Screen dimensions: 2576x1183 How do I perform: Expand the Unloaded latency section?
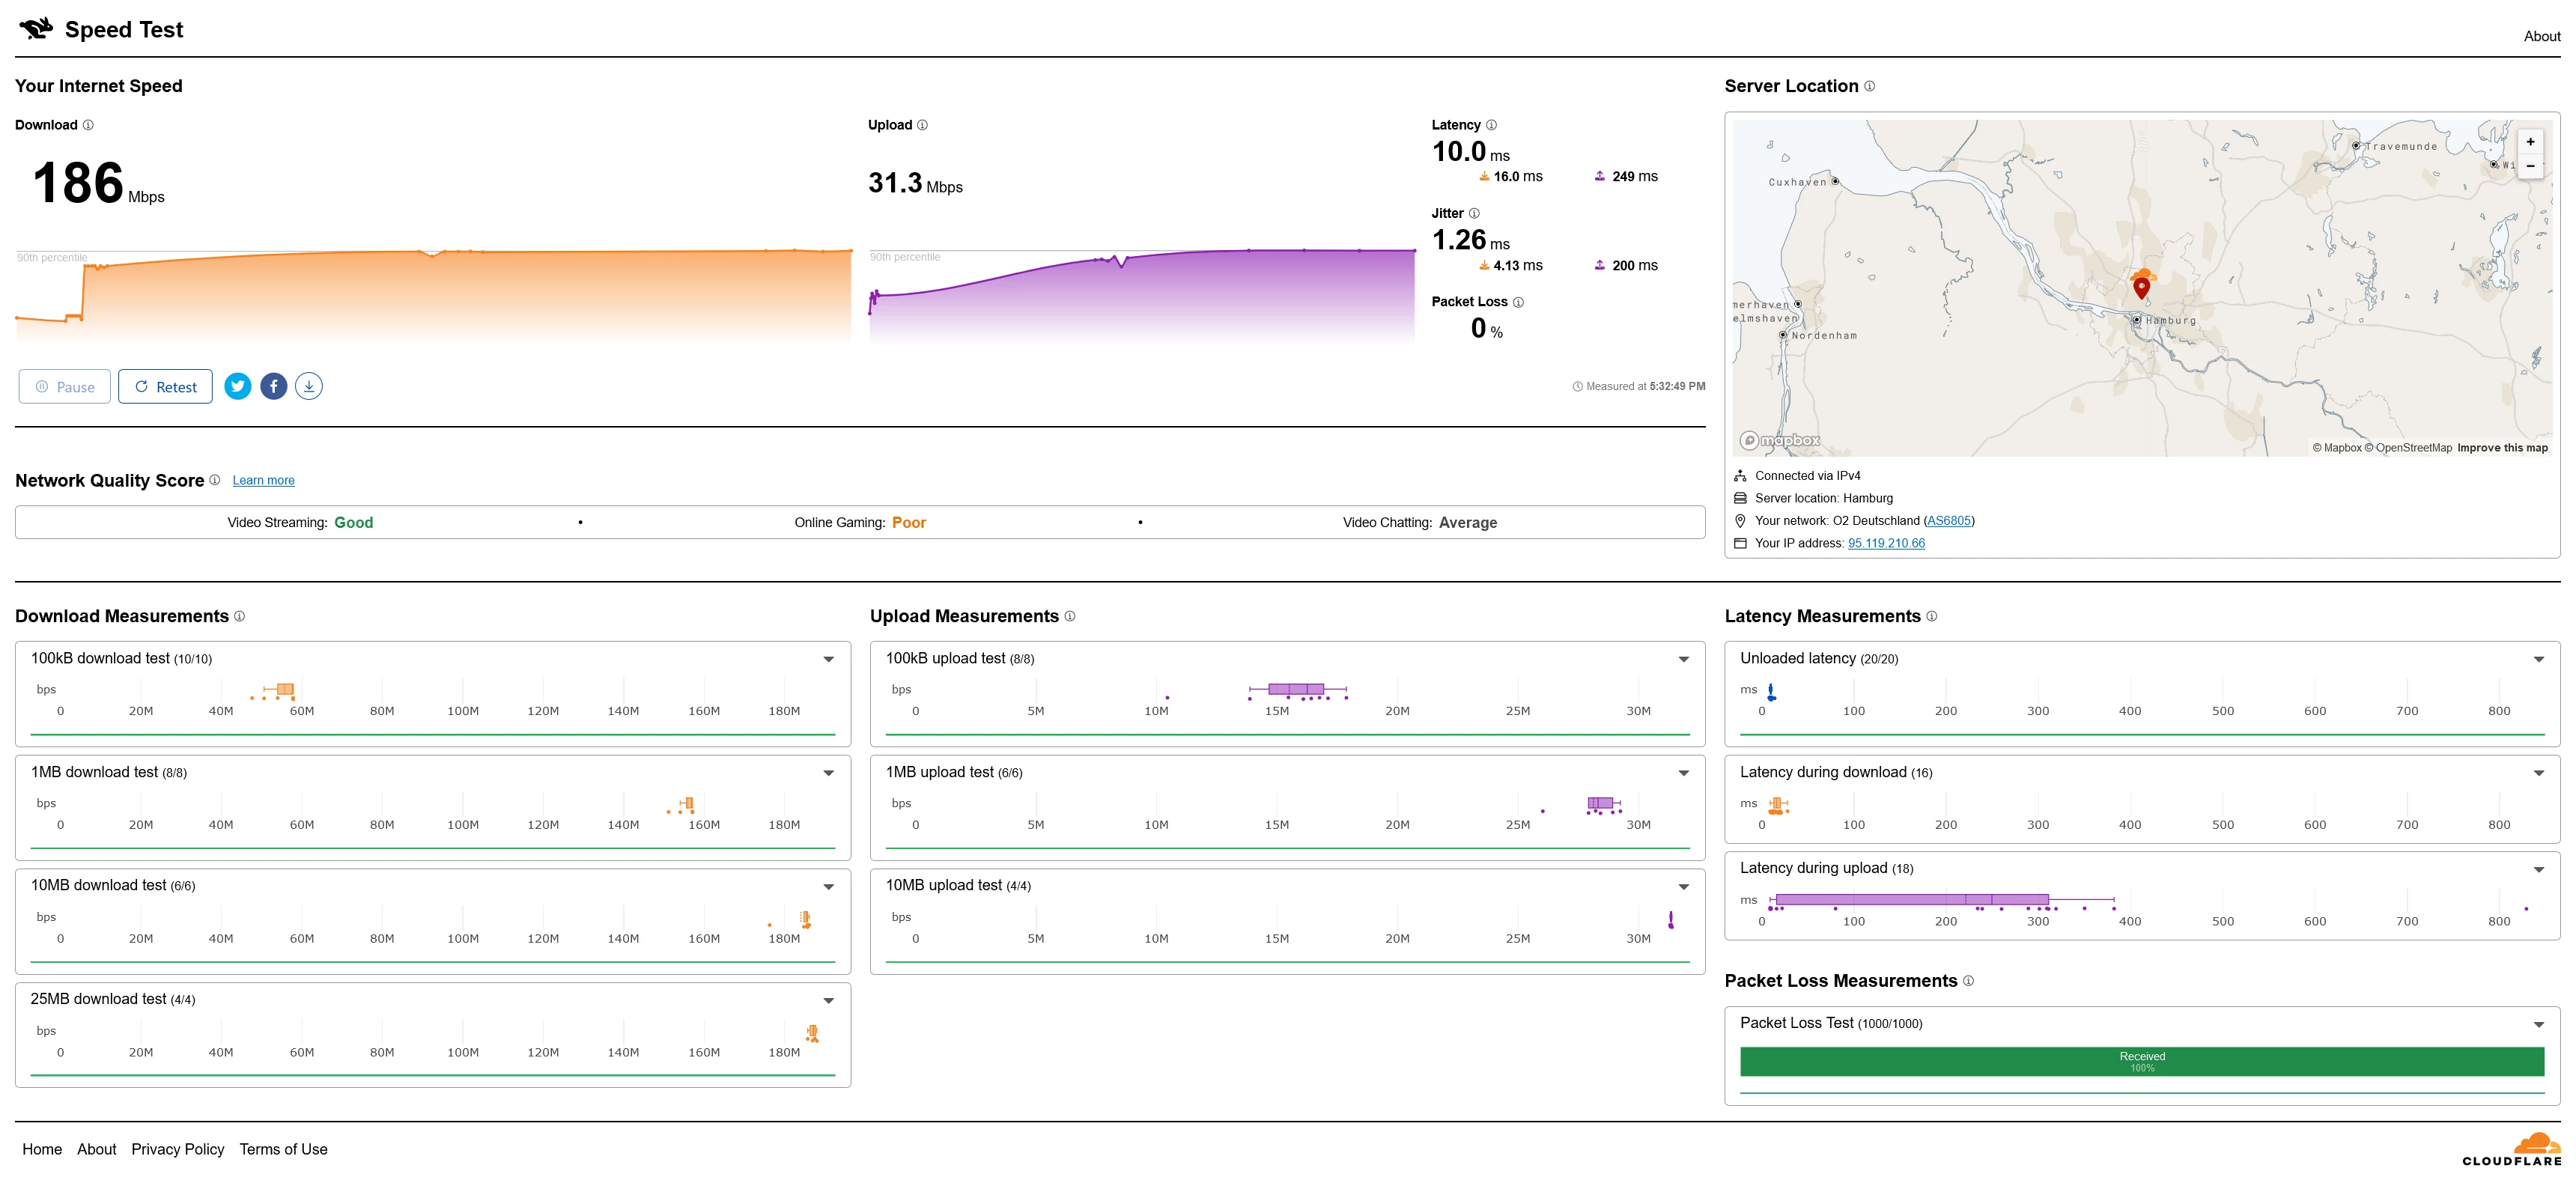pos(2538,659)
